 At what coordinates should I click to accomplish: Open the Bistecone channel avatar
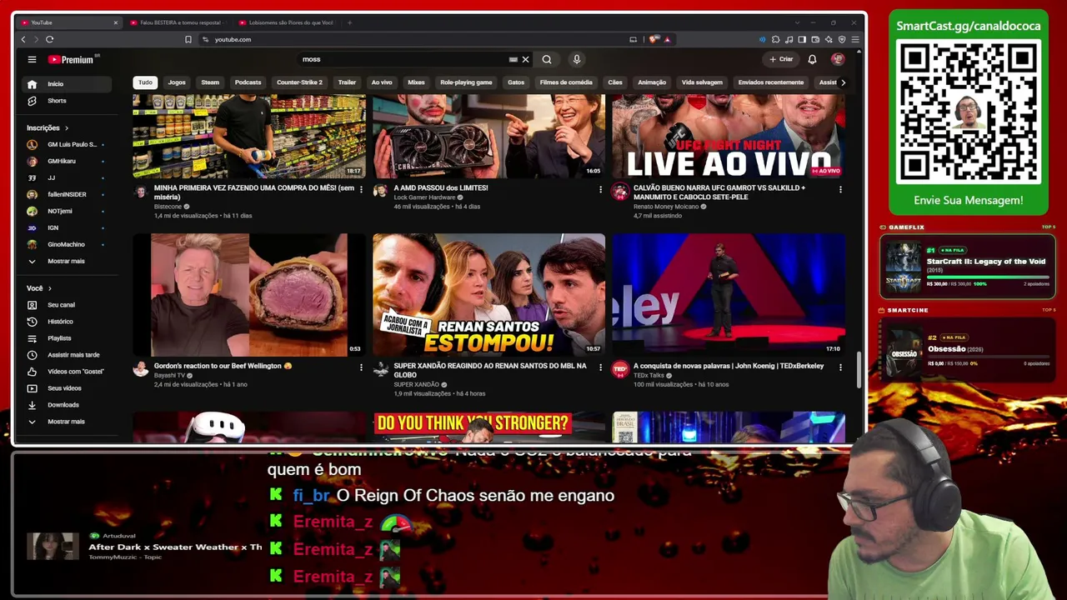tap(141, 192)
